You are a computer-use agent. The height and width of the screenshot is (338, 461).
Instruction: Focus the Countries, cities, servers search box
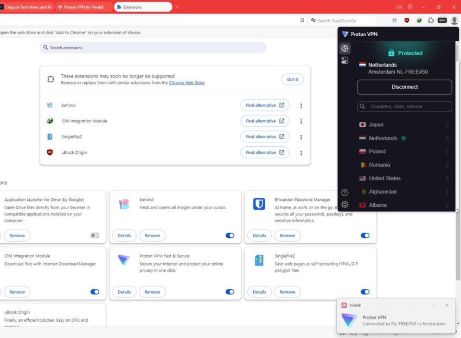click(x=405, y=106)
